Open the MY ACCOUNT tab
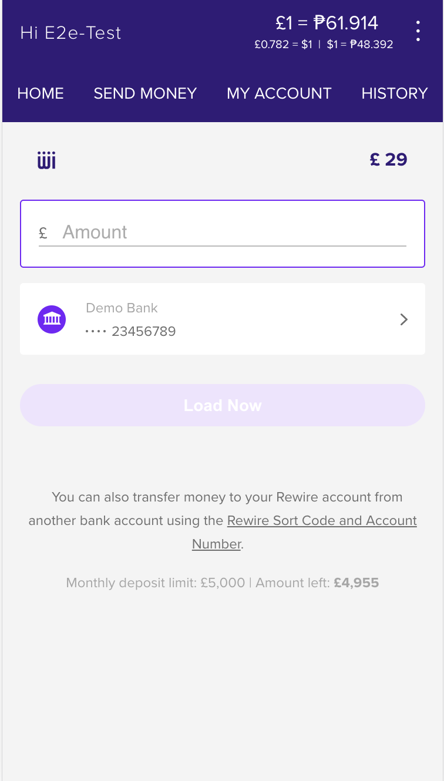The image size is (444, 781). pyautogui.click(x=279, y=93)
